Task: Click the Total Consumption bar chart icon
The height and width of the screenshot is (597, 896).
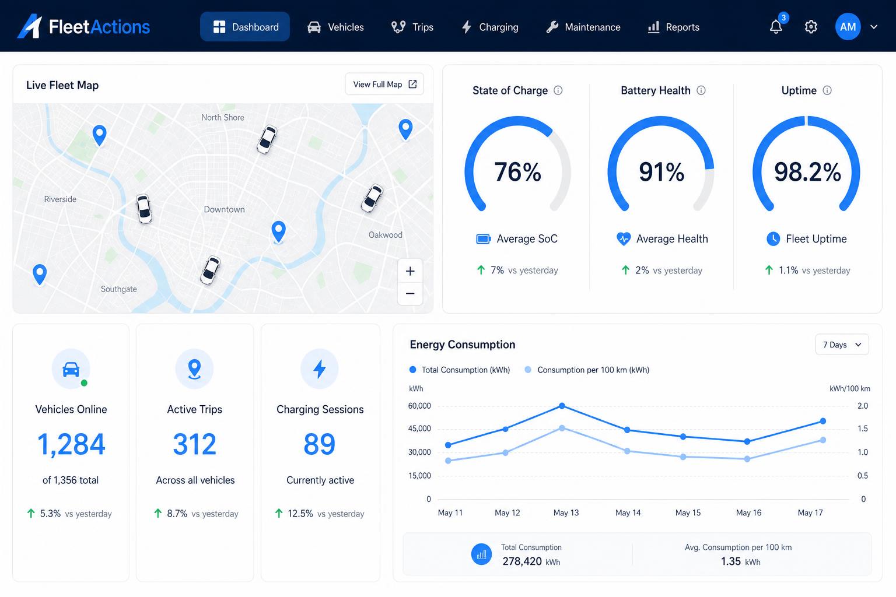Action: tap(481, 554)
